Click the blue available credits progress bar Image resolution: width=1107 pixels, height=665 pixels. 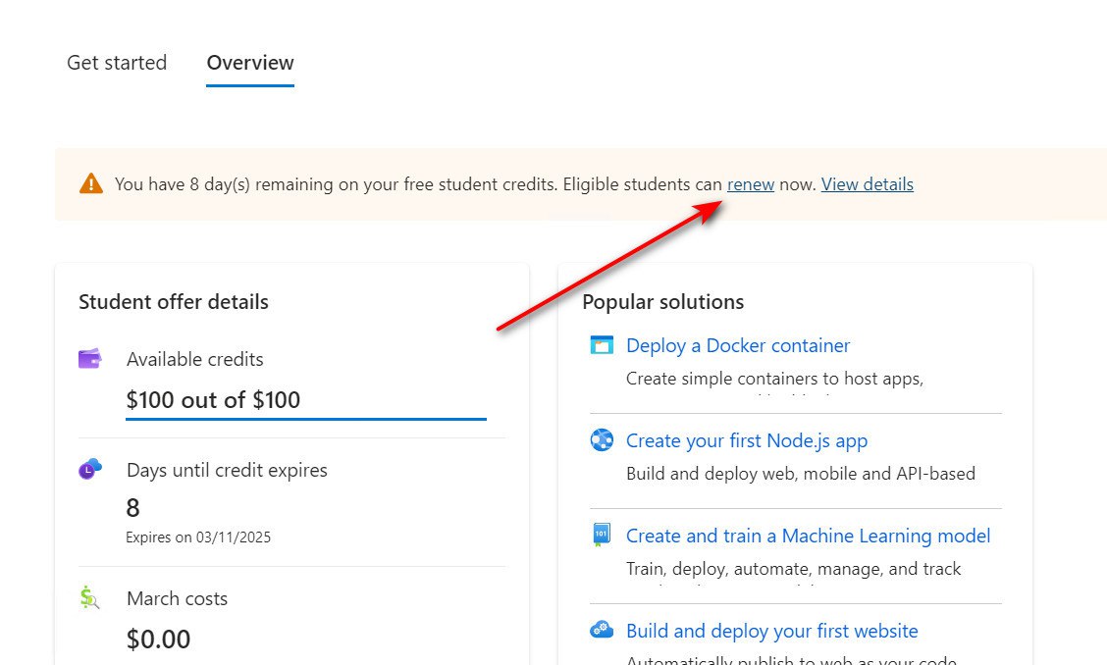pos(306,419)
